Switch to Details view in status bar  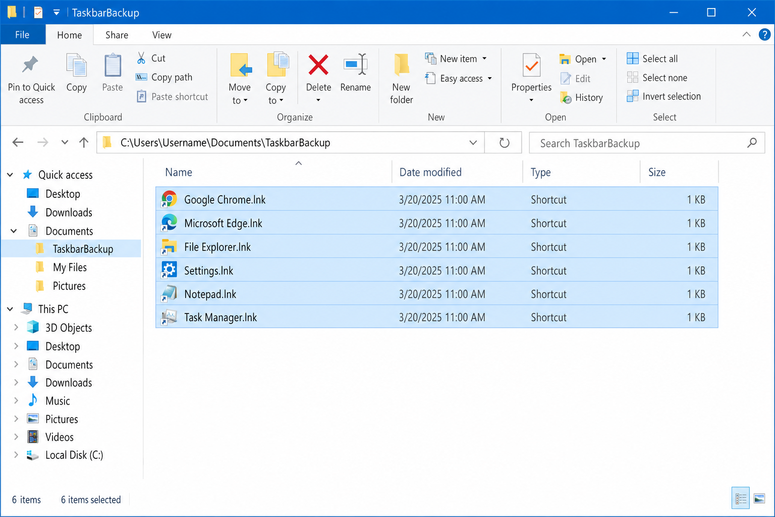741,499
